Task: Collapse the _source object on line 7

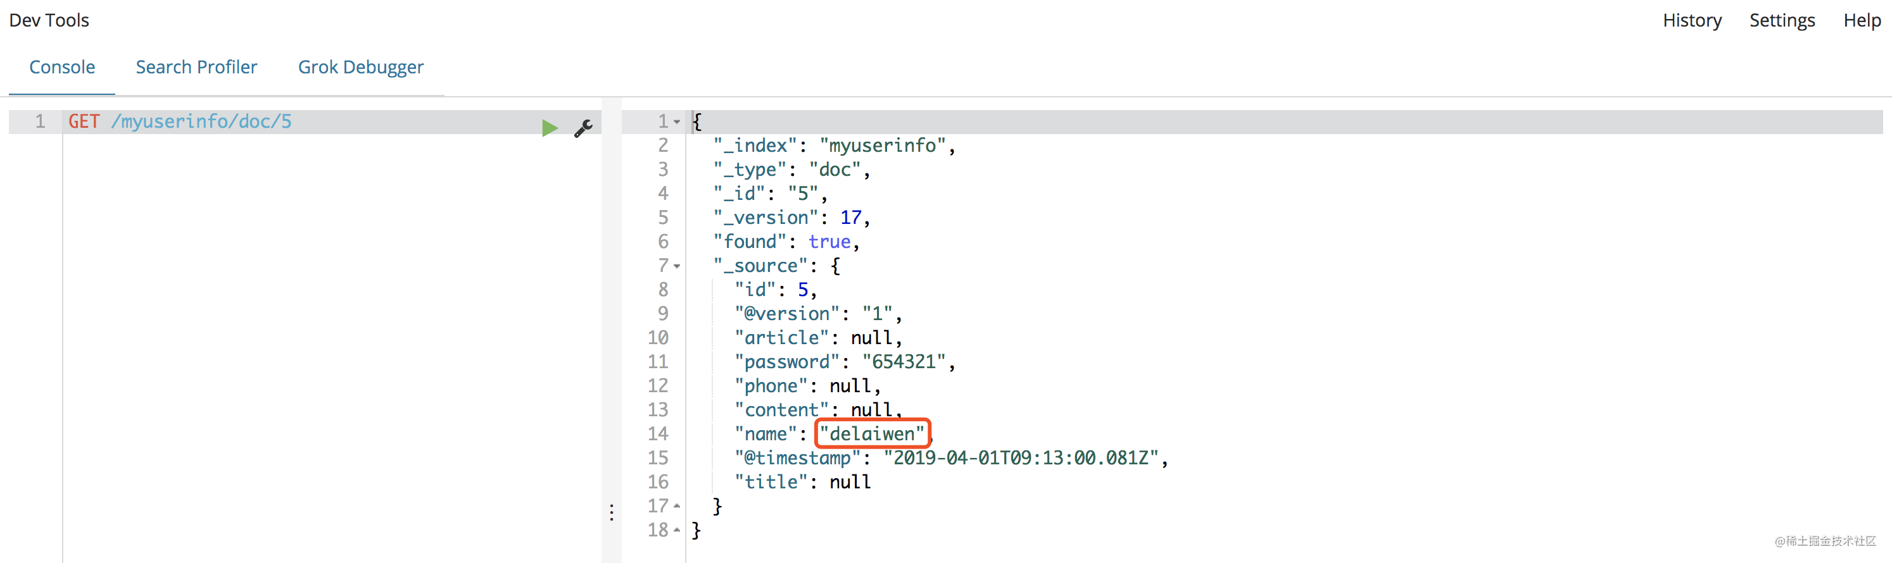Action: 676,266
